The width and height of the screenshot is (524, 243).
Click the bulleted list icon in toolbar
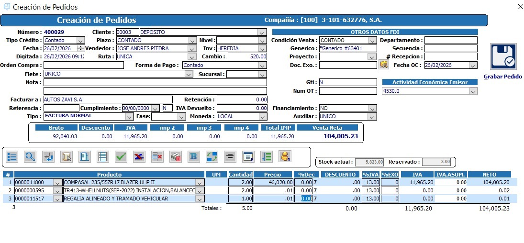coord(12,156)
